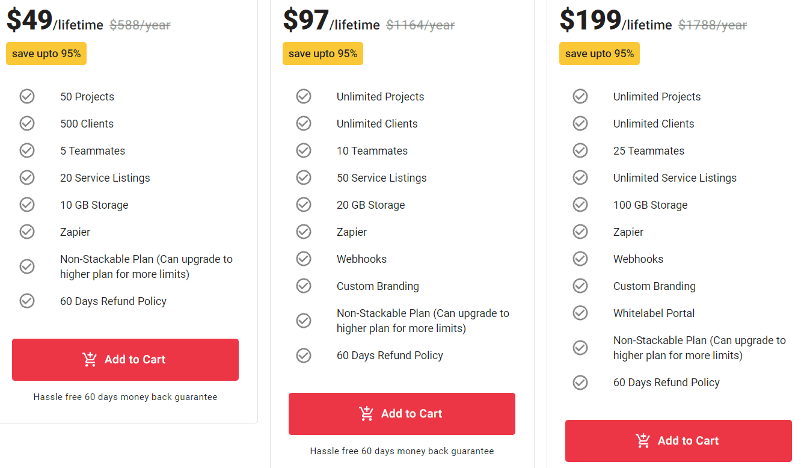Click the cart icon in the $97 Add to Cart button
The height and width of the screenshot is (468, 801).
click(366, 413)
